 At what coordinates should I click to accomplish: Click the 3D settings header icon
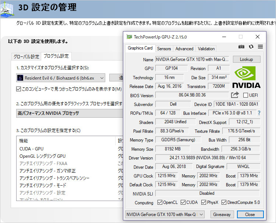[x=7, y=9]
